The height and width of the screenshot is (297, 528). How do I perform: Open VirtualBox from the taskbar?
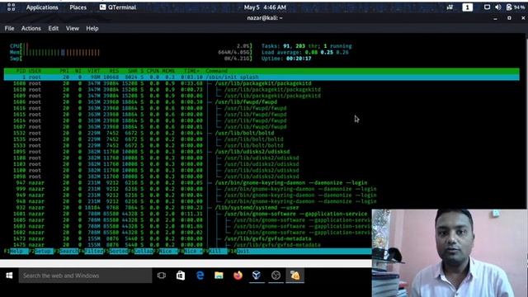pos(257,276)
